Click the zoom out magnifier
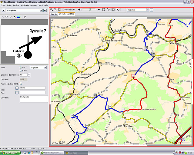194x155 pixels. (x=55, y=9)
